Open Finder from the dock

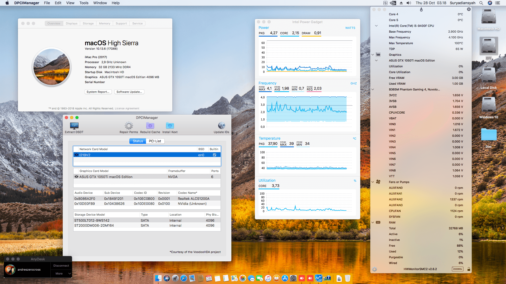[x=158, y=278]
